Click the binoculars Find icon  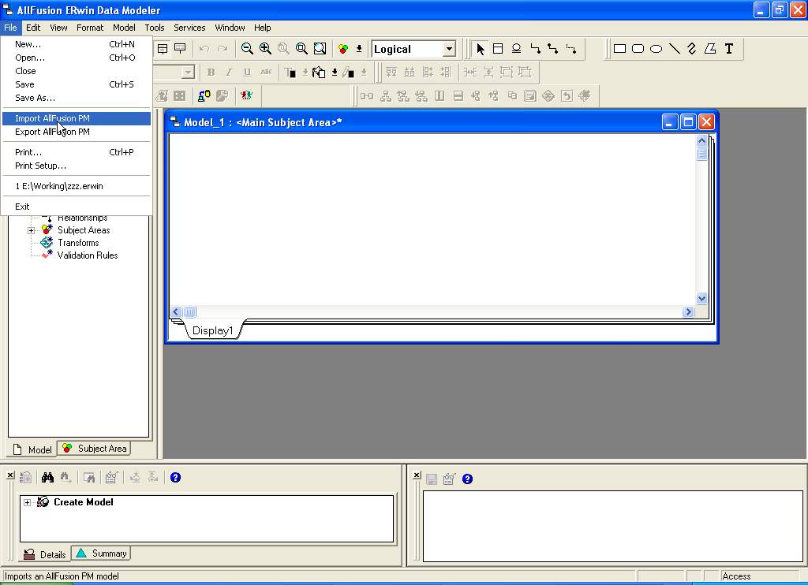click(48, 477)
